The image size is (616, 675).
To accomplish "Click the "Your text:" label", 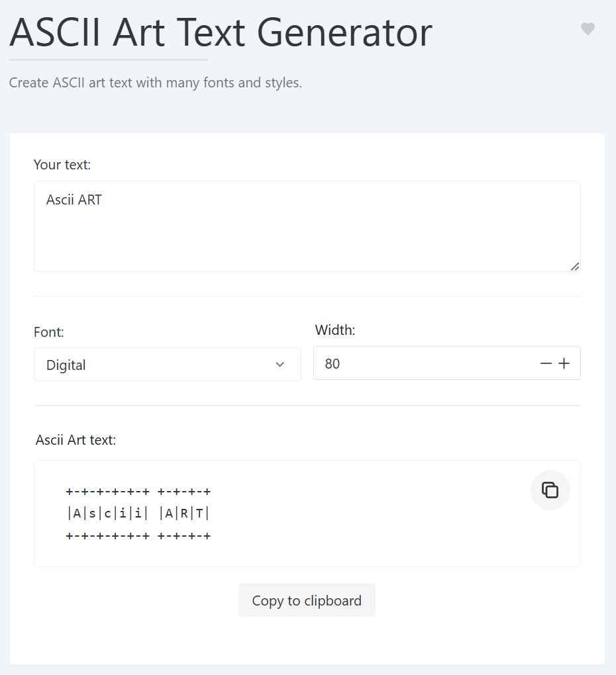I will (62, 165).
